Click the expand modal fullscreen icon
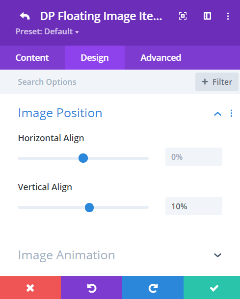The width and height of the screenshot is (240, 299). (183, 16)
